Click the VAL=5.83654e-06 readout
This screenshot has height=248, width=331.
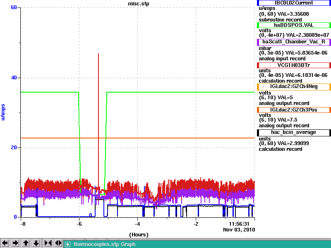coord(306,53)
